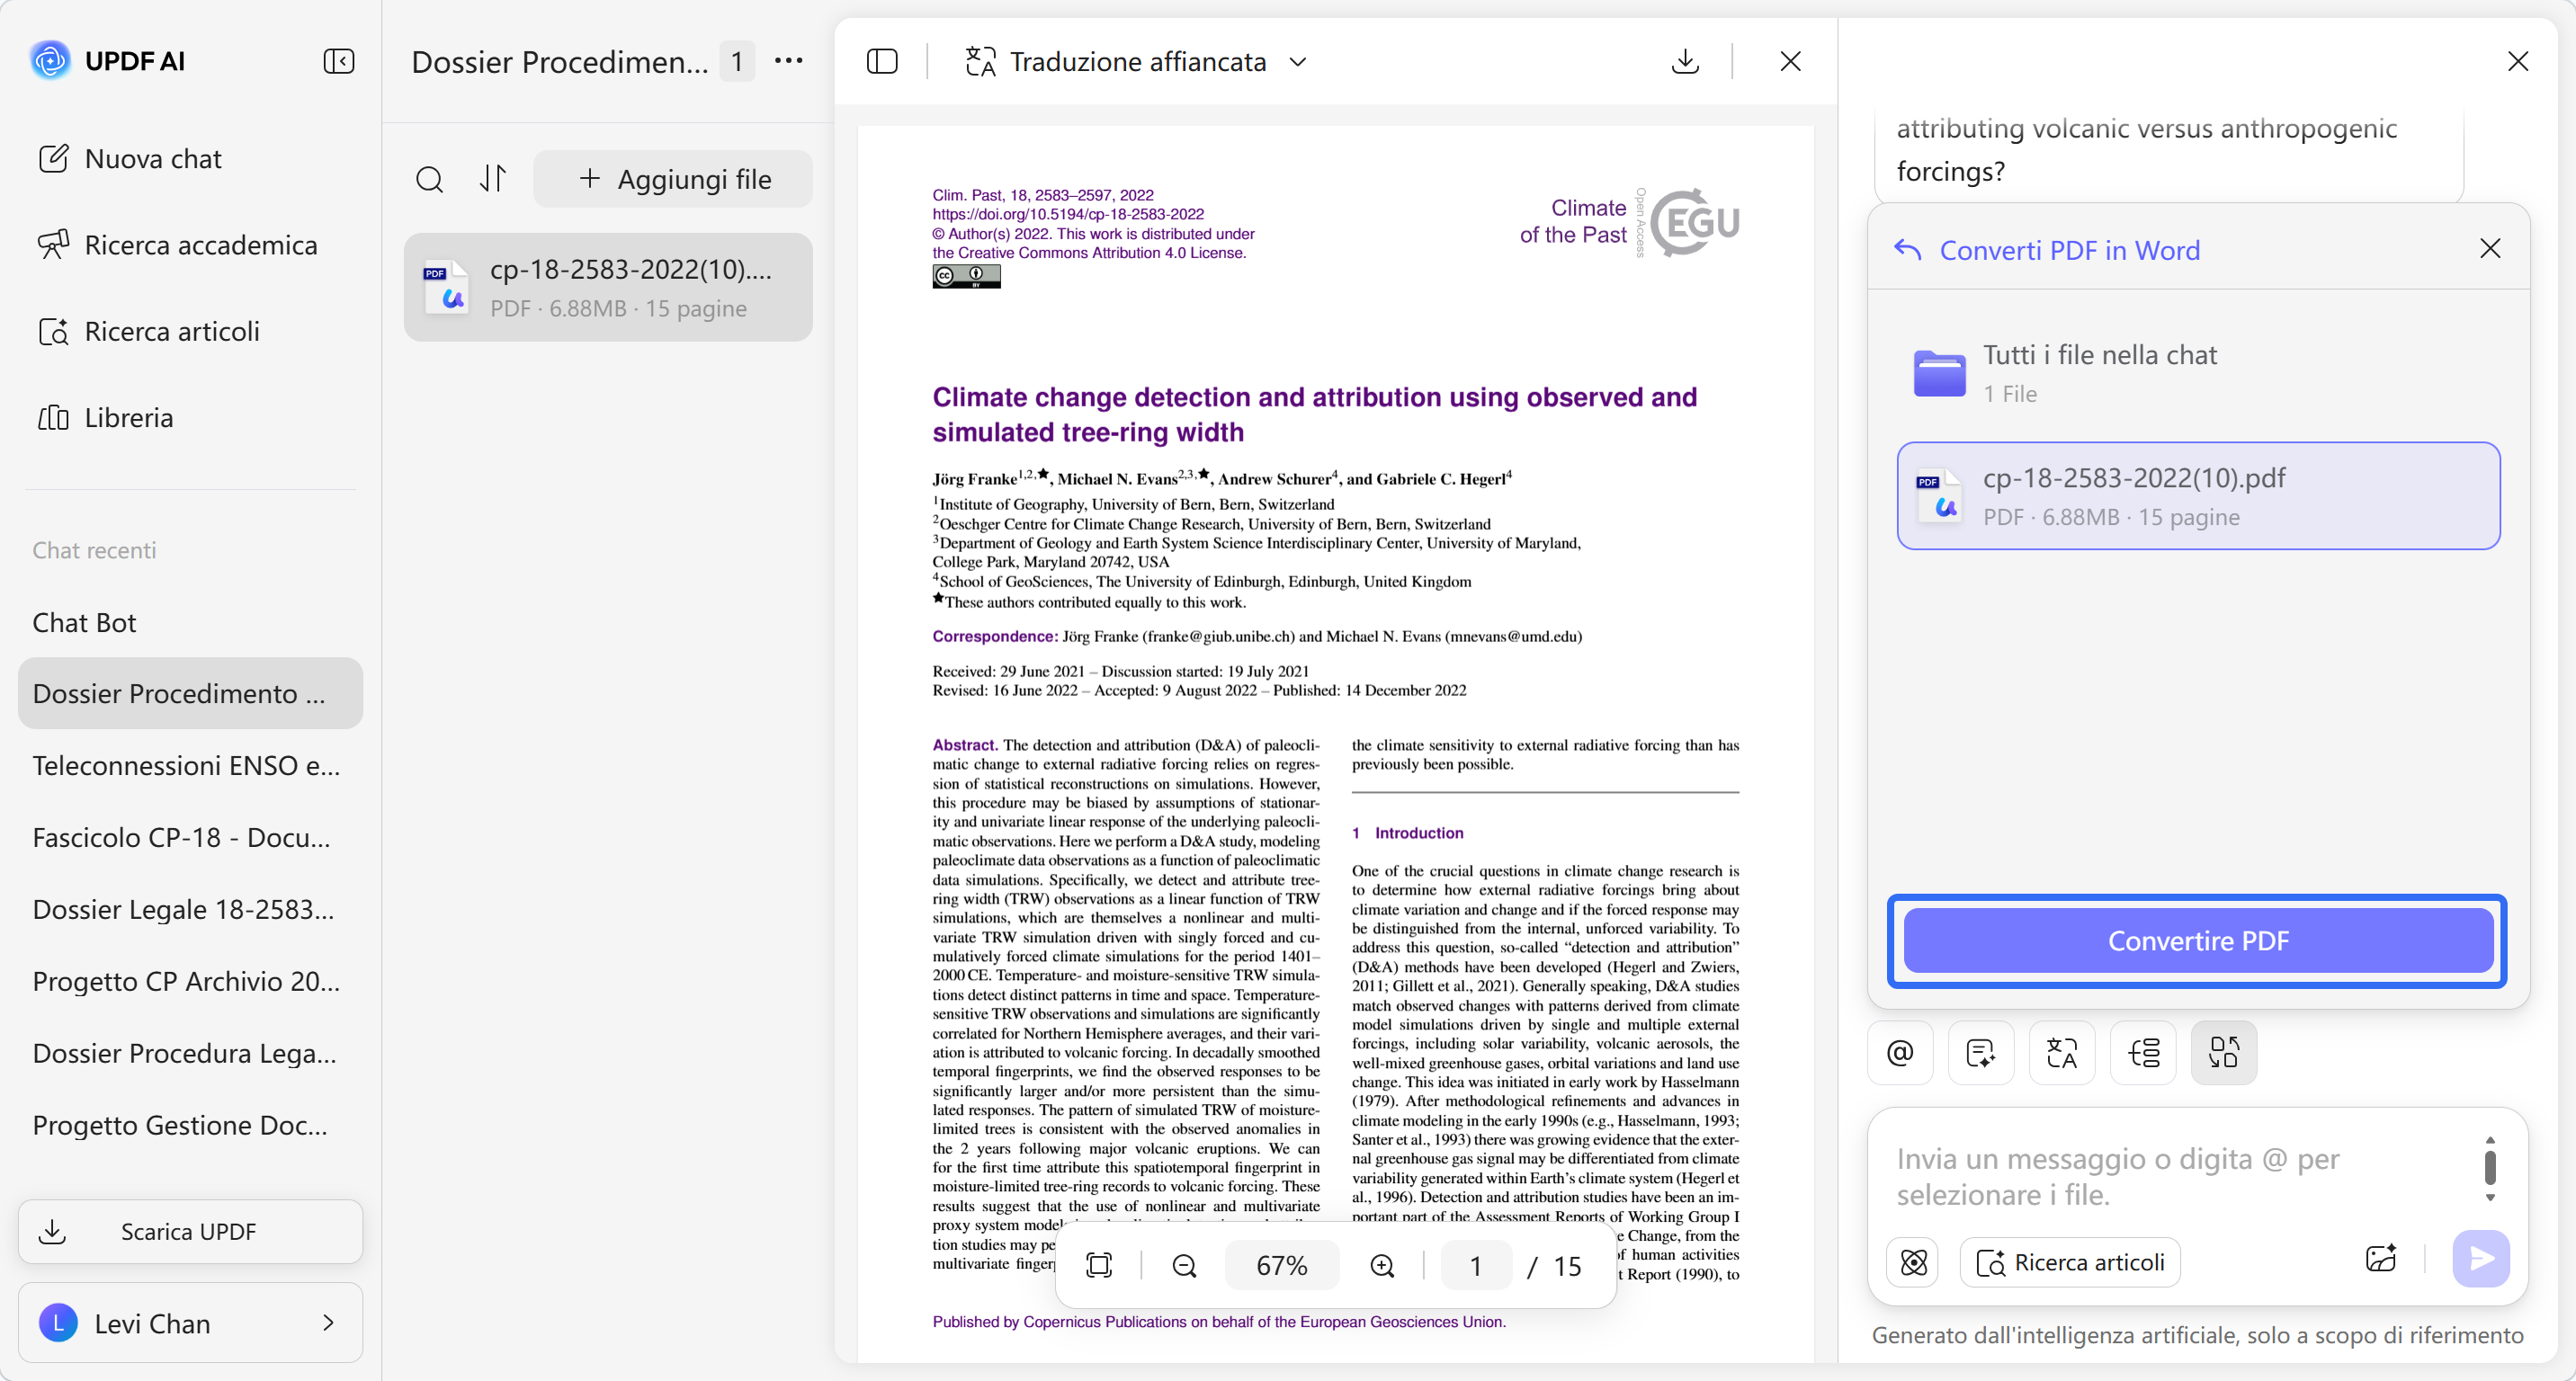The width and height of the screenshot is (2576, 1381).
Task: Click the page number field
Action: [1475, 1265]
